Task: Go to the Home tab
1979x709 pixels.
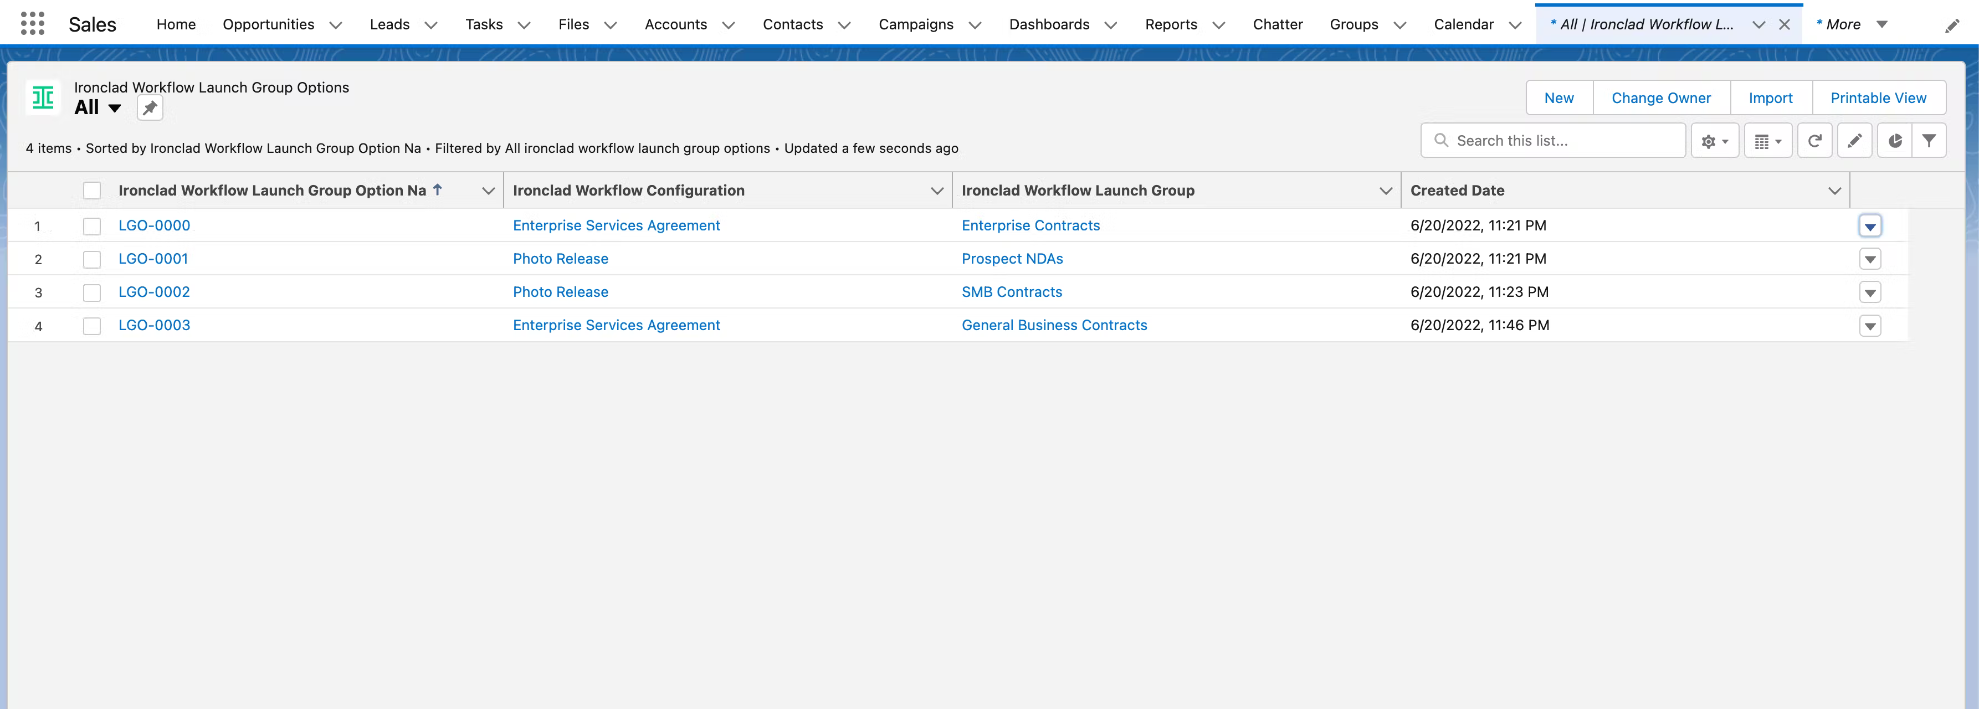Action: pos(176,24)
